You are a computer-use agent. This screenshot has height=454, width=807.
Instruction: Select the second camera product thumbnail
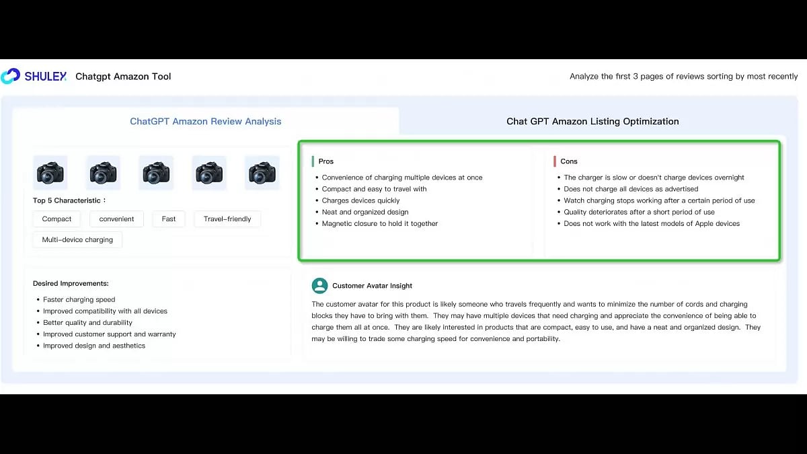104,172
